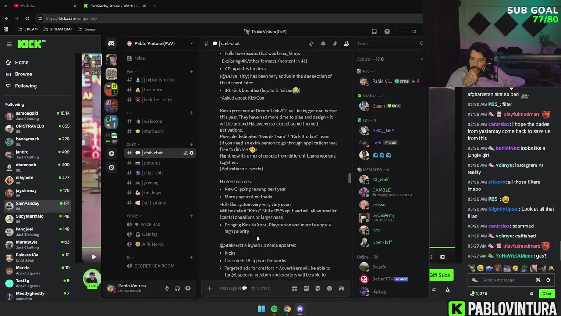Open the Home menu on Kick

(18, 62)
